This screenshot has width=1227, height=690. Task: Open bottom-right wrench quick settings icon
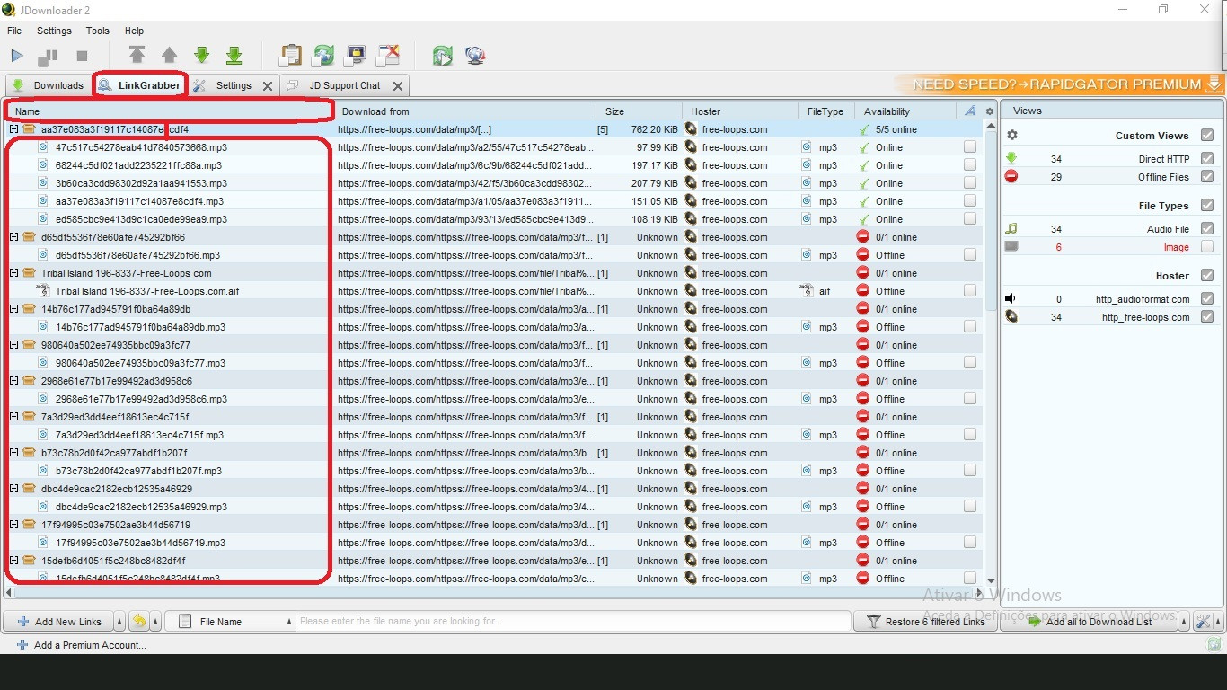coord(1204,622)
